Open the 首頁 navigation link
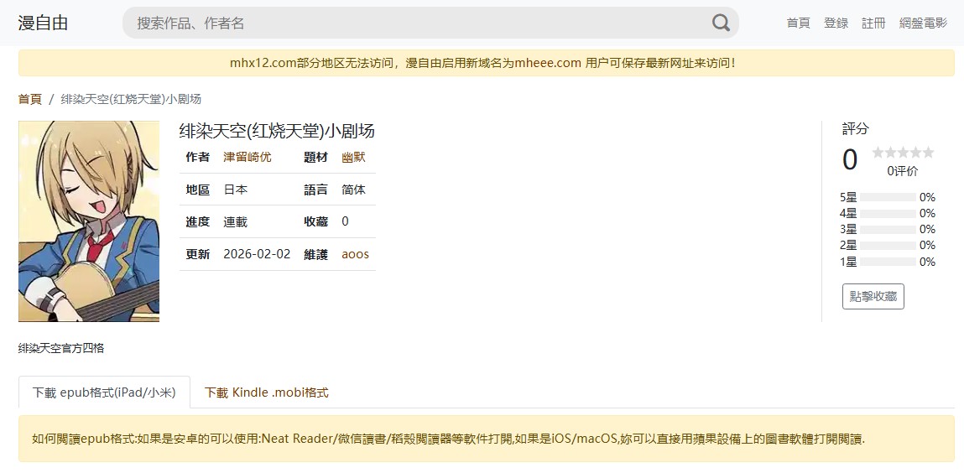 (798, 23)
